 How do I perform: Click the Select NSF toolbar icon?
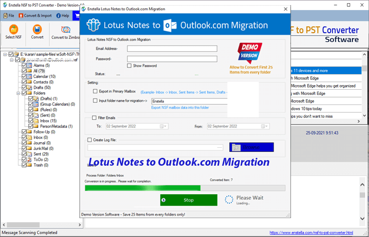tap(14, 29)
